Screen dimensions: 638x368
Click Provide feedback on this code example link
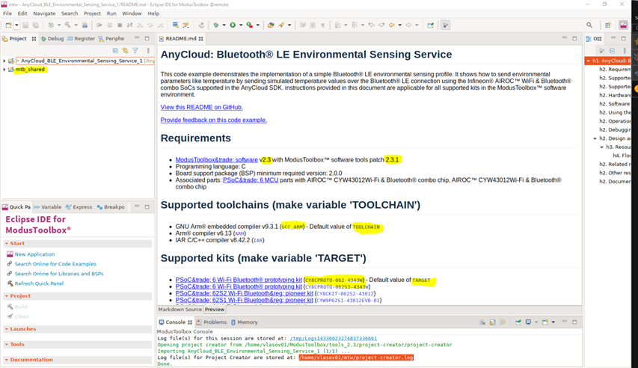214,120
